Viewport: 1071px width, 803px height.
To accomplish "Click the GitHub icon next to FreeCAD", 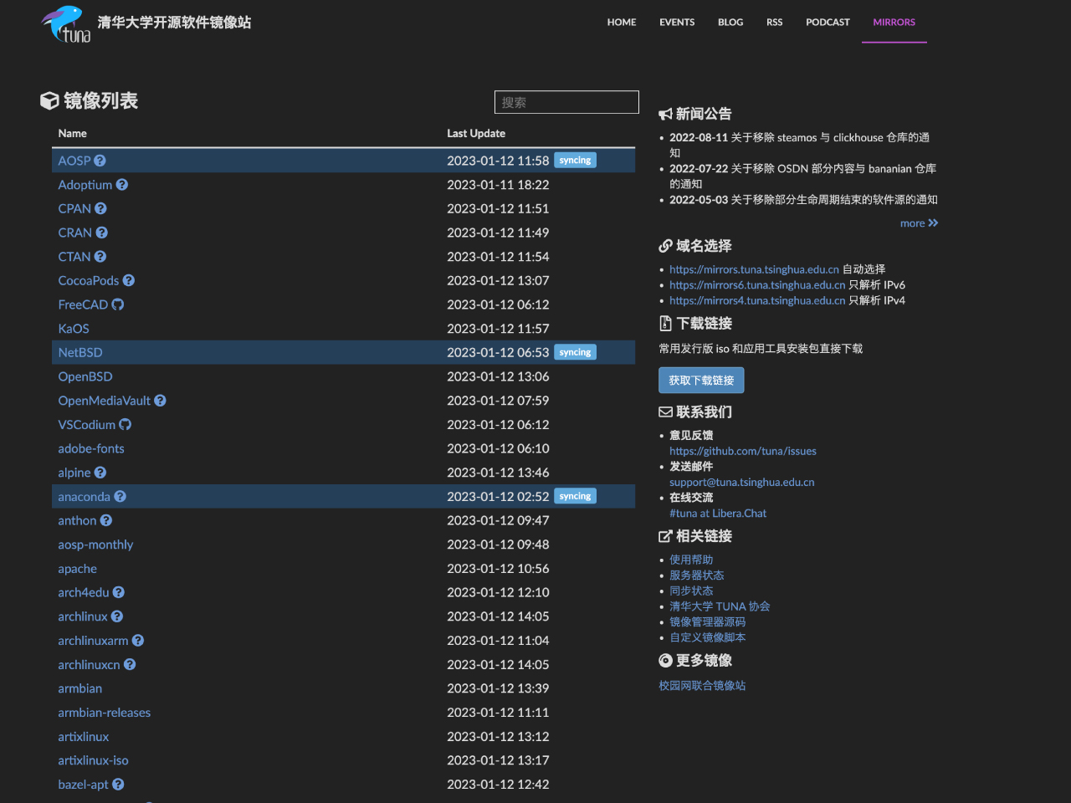I will [x=118, y=304].
